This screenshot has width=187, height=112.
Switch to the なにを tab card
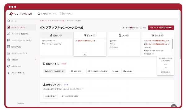(x=158, y=35)
